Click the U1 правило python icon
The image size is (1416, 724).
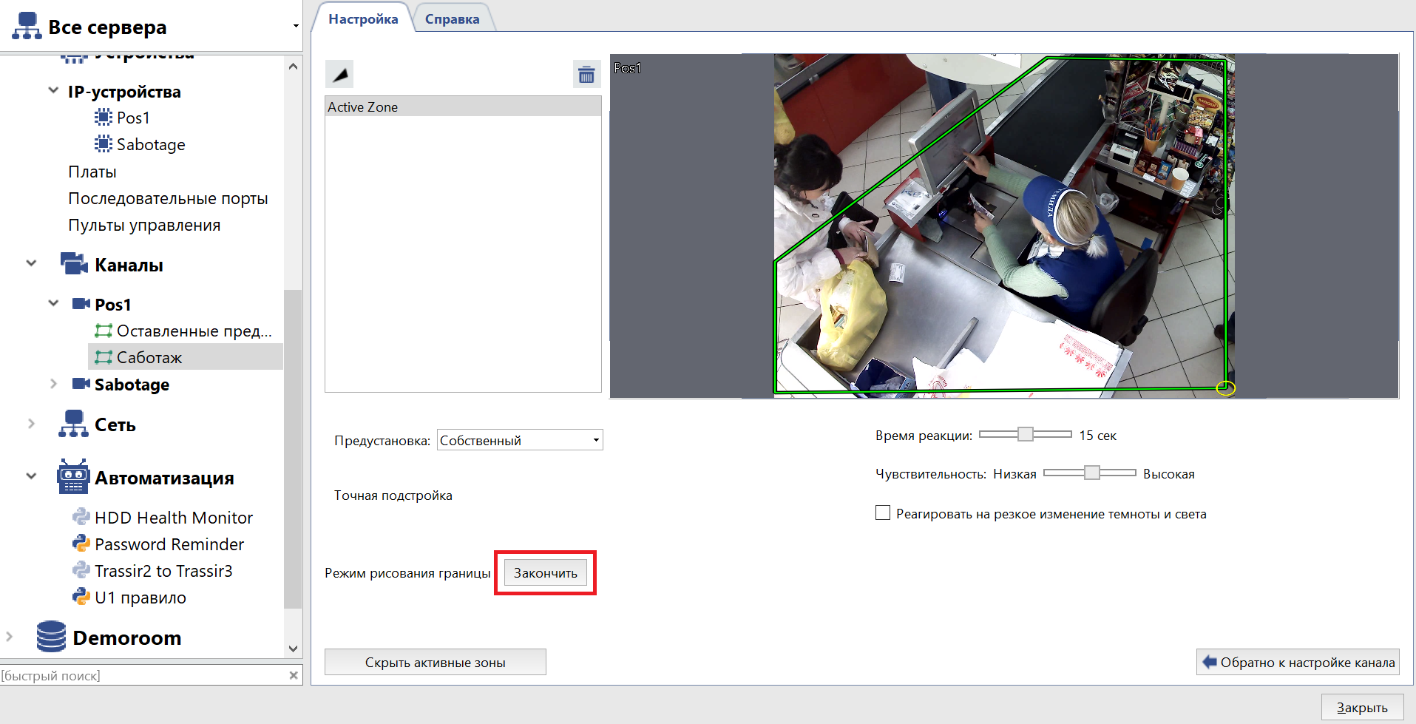(81, 597)
